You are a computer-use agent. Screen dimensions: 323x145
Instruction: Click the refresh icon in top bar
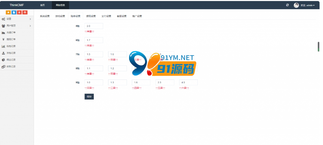coord(287,5)
